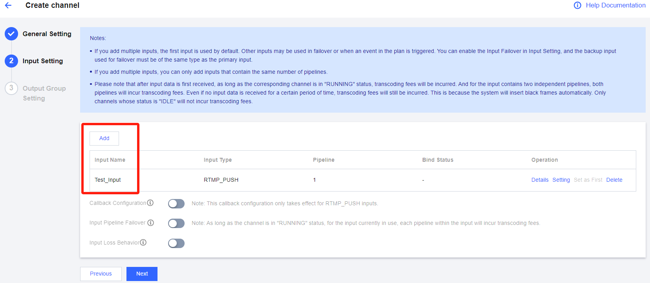The width and height of the screenshot is (650, 283).
Task: Enable the Callback Configuration toggle
Action: tap(176, 203)
